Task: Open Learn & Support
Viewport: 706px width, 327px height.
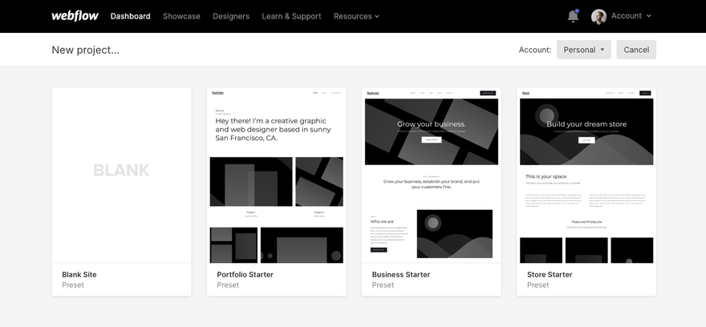Action: click(291, 16)
